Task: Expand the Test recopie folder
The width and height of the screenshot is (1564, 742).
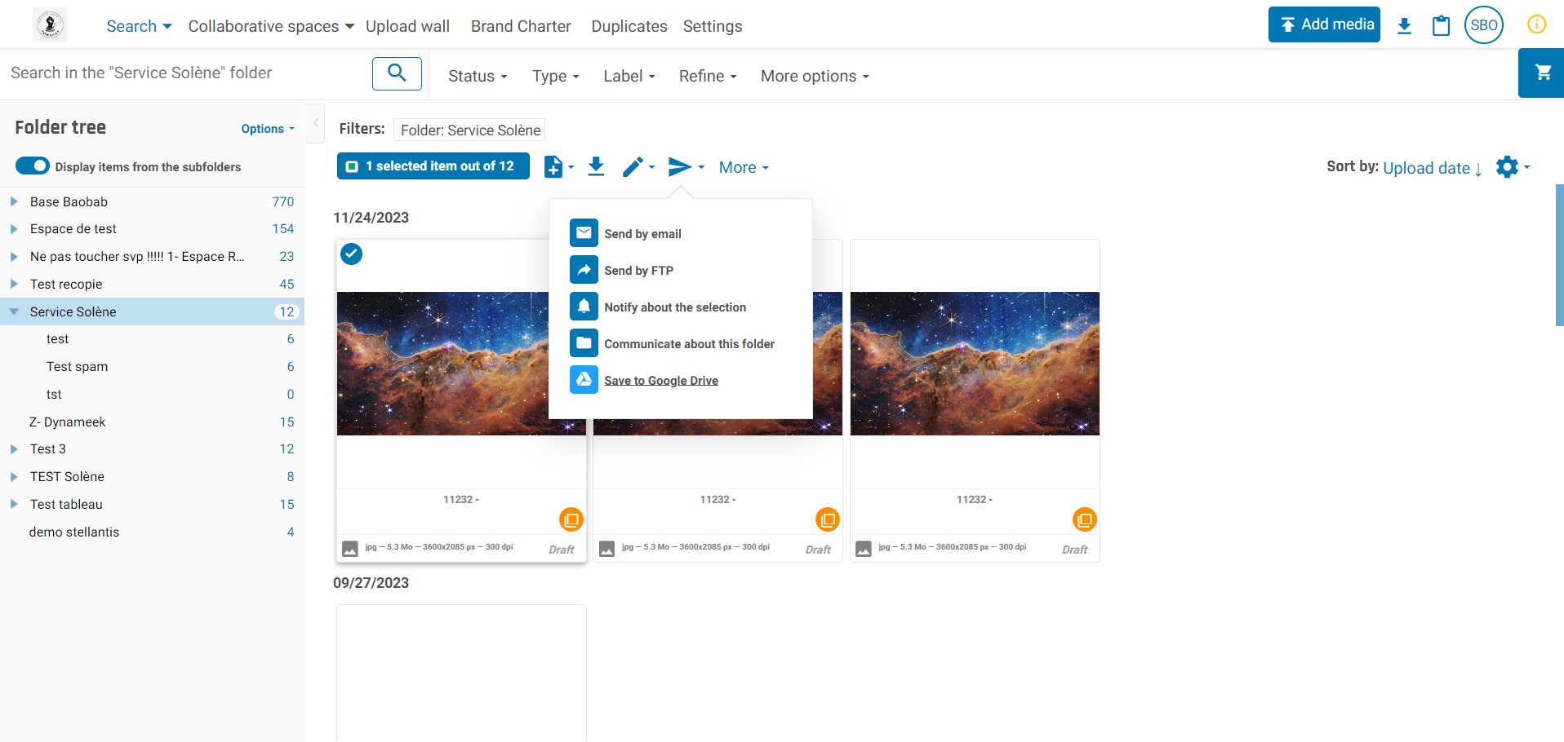Action: tap(14, 284)
